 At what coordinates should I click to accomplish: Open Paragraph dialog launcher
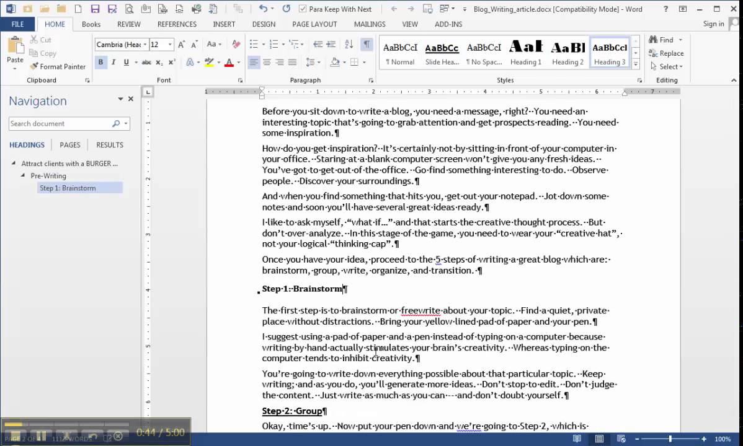371,81
